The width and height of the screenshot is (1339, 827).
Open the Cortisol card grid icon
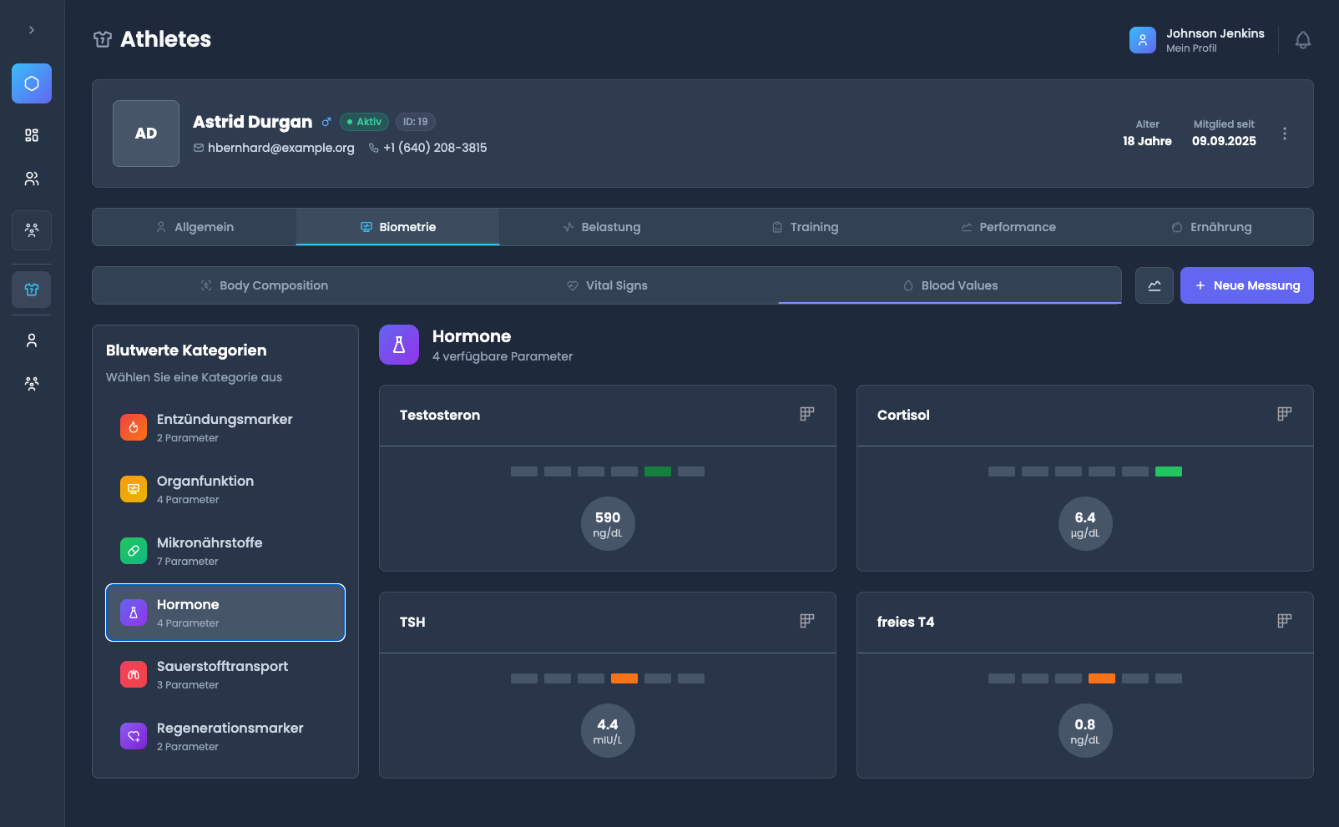(x=1284, y=414)
